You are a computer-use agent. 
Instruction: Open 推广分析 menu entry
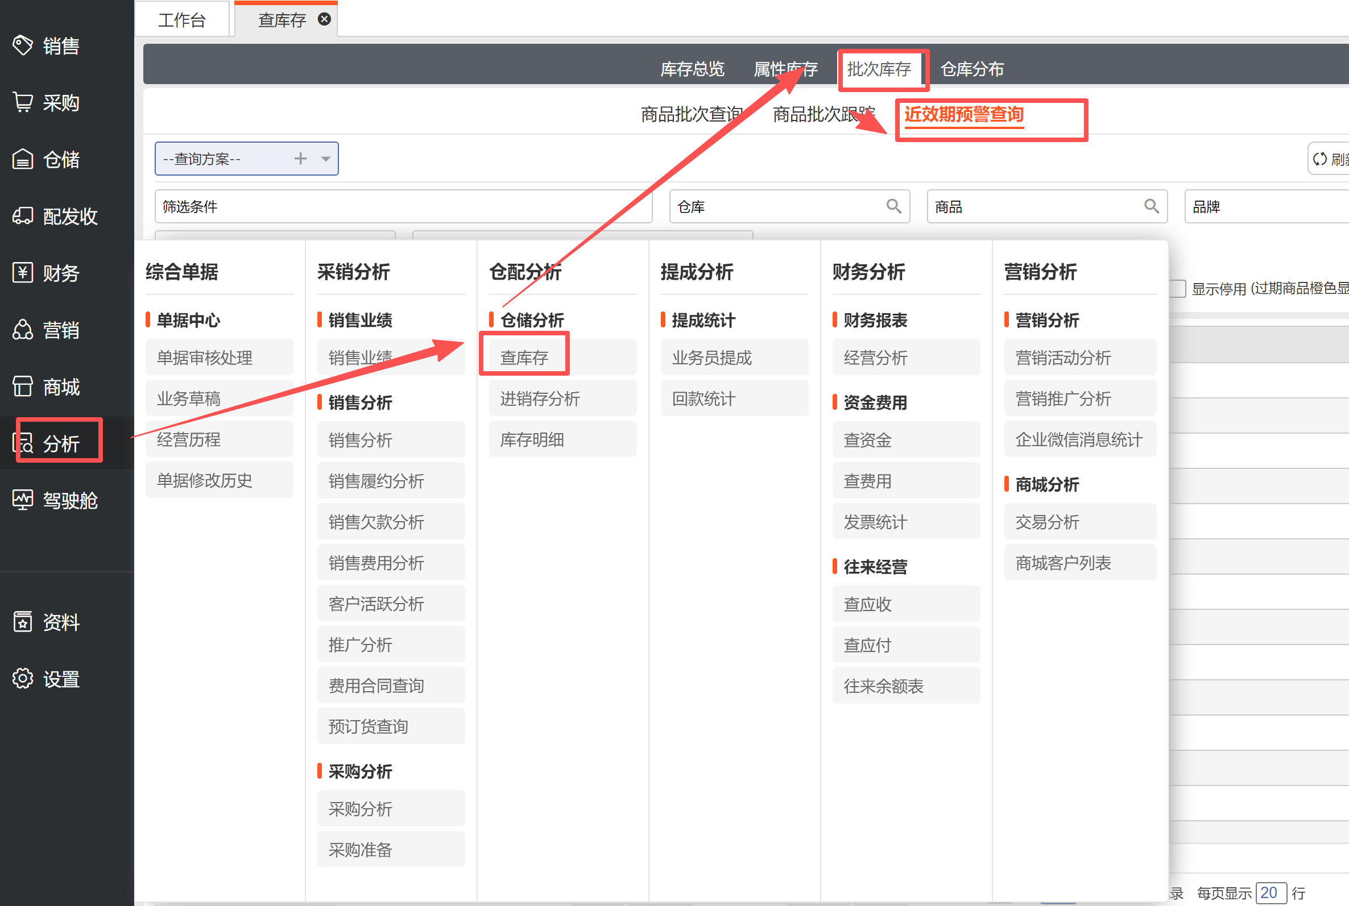coord(391,645)
